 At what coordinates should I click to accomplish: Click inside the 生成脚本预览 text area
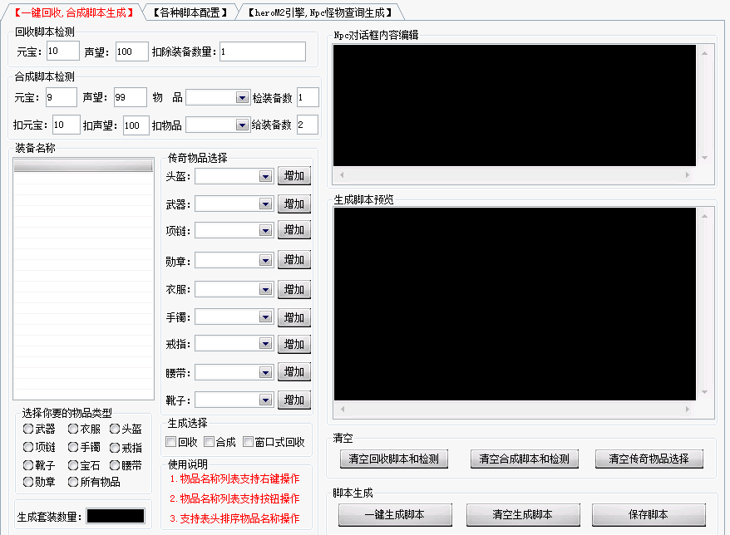pos(515,304)
